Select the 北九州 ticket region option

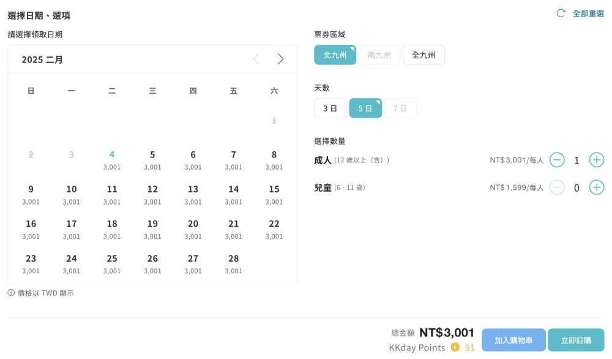(335, 55)
